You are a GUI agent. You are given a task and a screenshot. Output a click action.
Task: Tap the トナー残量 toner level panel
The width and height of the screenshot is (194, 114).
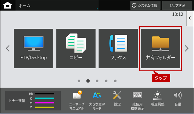33,101
